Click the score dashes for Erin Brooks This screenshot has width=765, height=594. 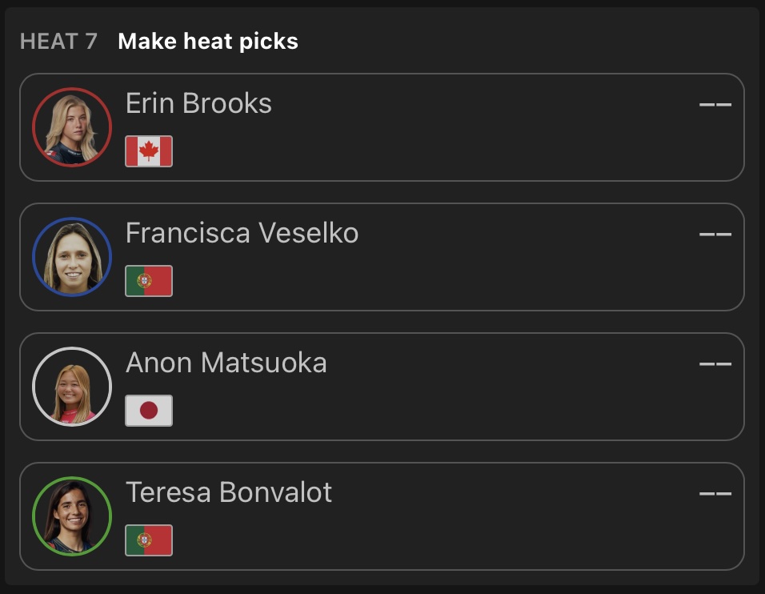pos(715,104)
